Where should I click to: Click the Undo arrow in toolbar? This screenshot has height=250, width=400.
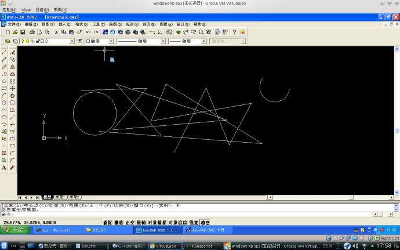(88, 32)
